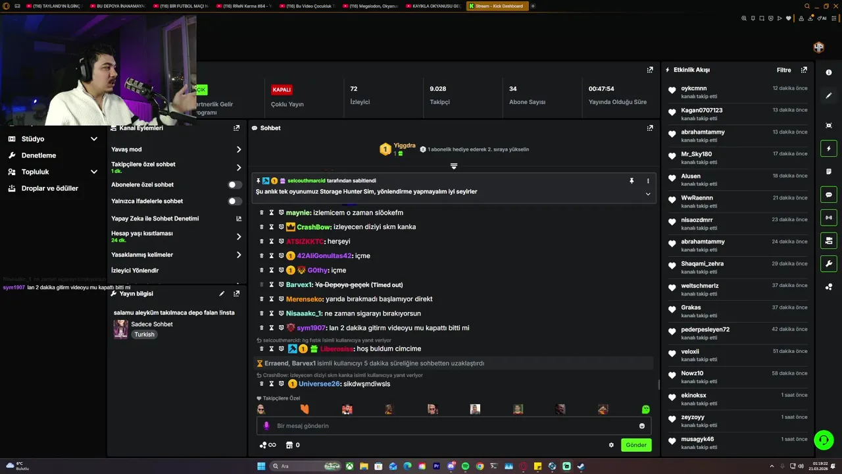This screenshot has width=842, height=474.
Task: Open Spotify from taskbar
Action: pyautogui.click(x=465, y=466)
